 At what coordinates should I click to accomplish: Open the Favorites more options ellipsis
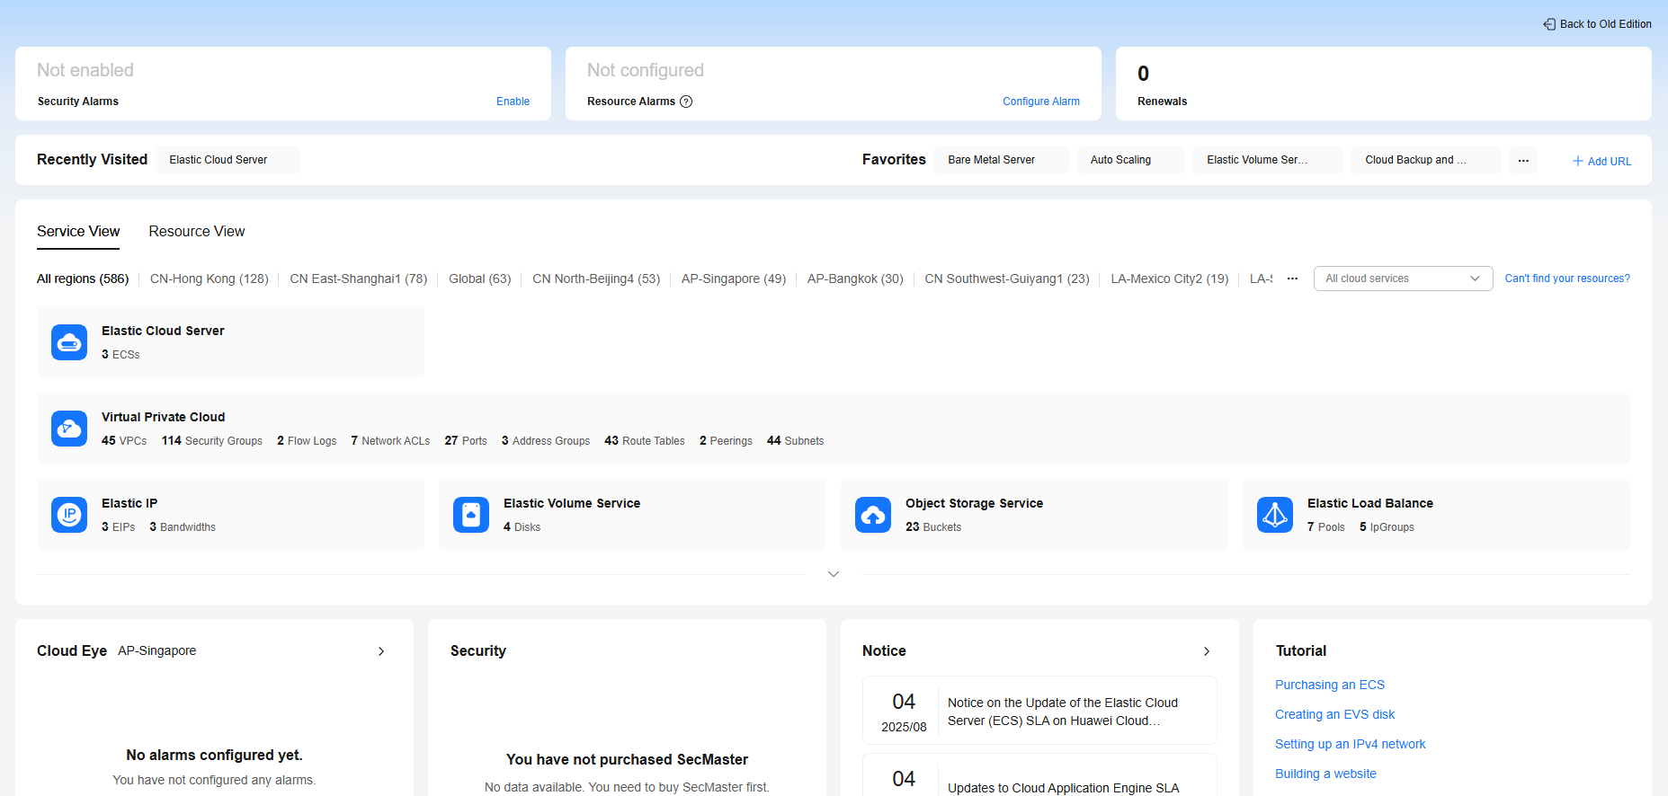(1523, 160)
